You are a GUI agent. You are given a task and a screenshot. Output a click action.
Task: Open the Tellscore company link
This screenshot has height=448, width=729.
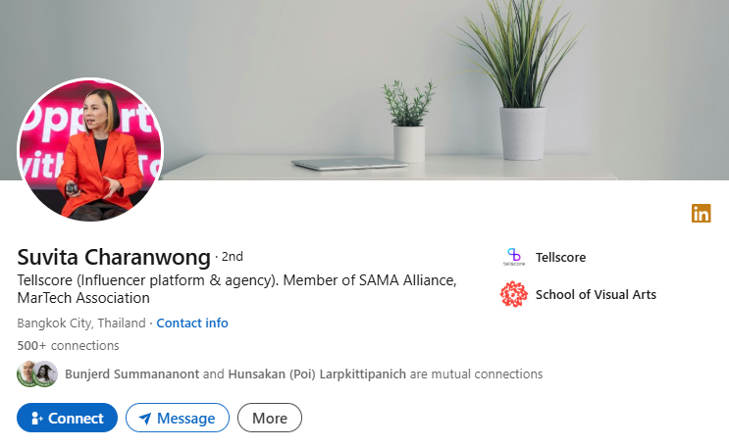pyautogui.click(x=560, y=257)
